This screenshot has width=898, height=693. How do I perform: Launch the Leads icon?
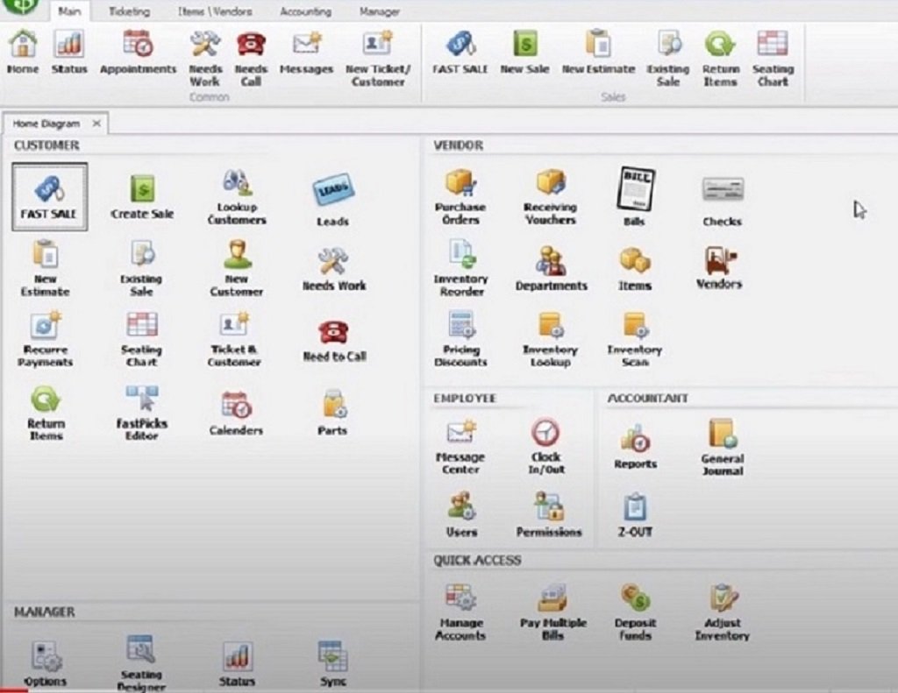click(x=332, y=200)
